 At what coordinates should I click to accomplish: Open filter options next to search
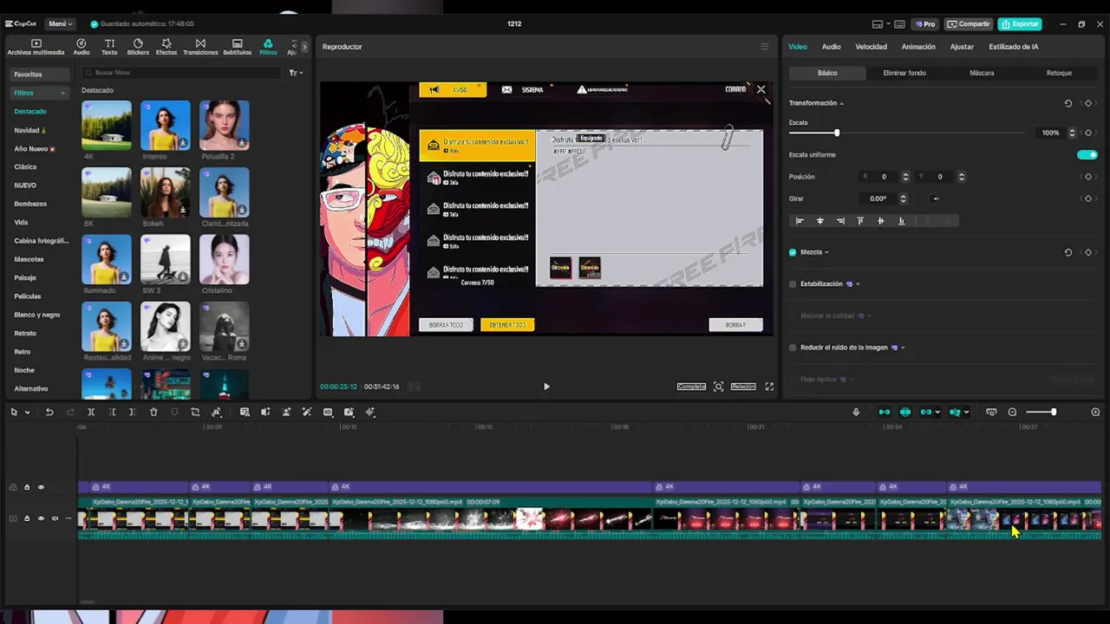(295, 73)
